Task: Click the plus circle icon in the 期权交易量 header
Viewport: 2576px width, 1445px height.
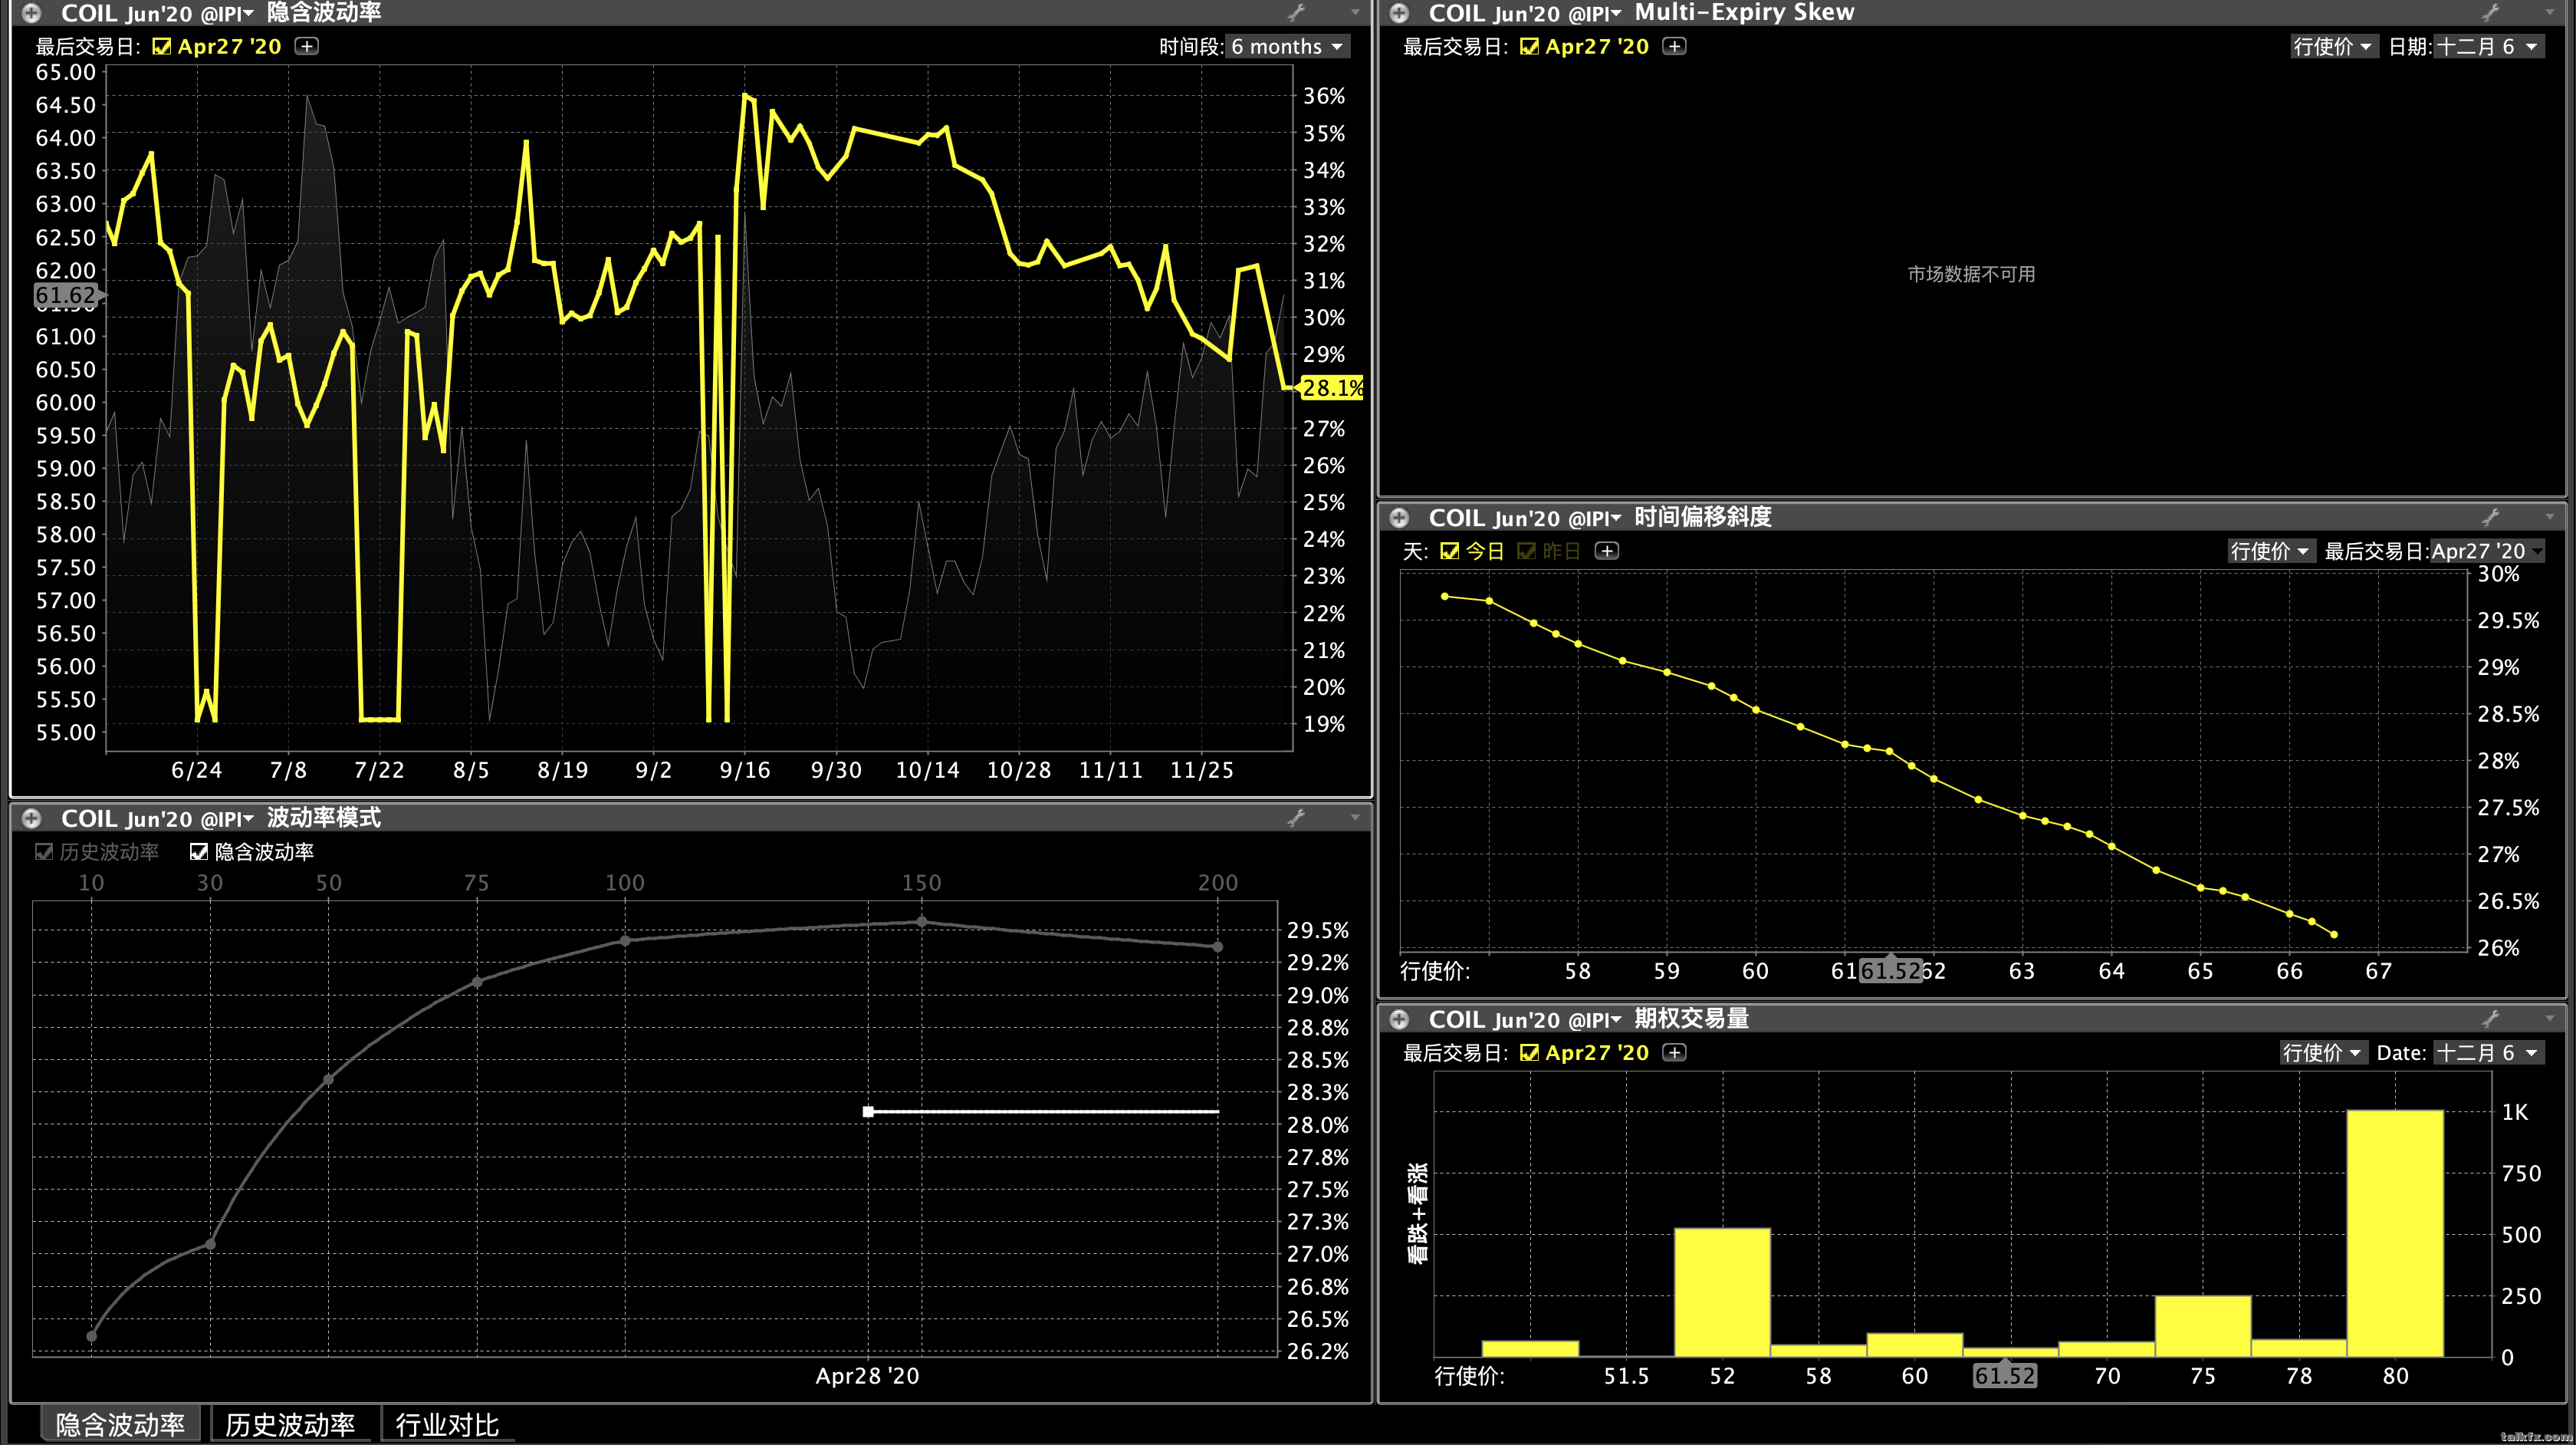Action: tap(1399, 1019)
